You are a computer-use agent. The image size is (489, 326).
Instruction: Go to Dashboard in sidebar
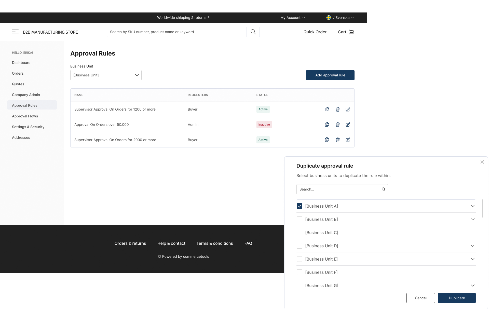[x=21, y=63]
